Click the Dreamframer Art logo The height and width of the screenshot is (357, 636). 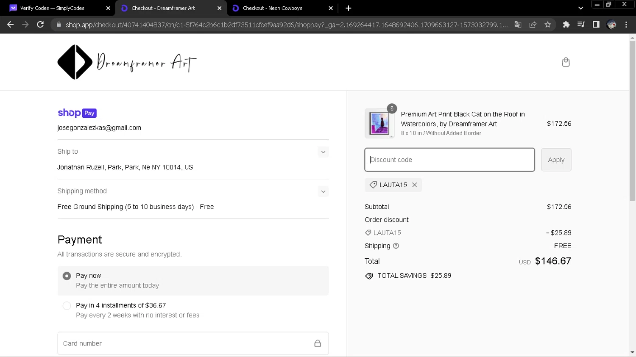[x=127, y=62]
